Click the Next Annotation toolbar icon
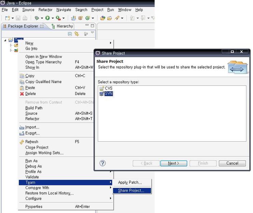The image size is (253, 213). click(x=132, y=18)
